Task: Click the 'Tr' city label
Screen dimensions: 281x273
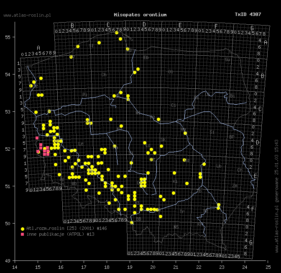Action: (x=182, y=211)
